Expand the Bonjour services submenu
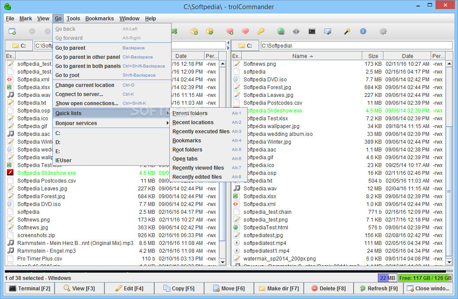This screenshot has height=299, width=458. click(112, 123)
